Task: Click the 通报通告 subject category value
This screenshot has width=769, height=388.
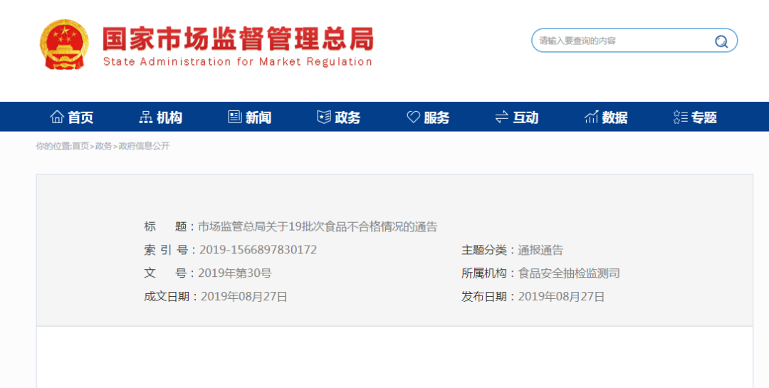Action: point(540,250)
